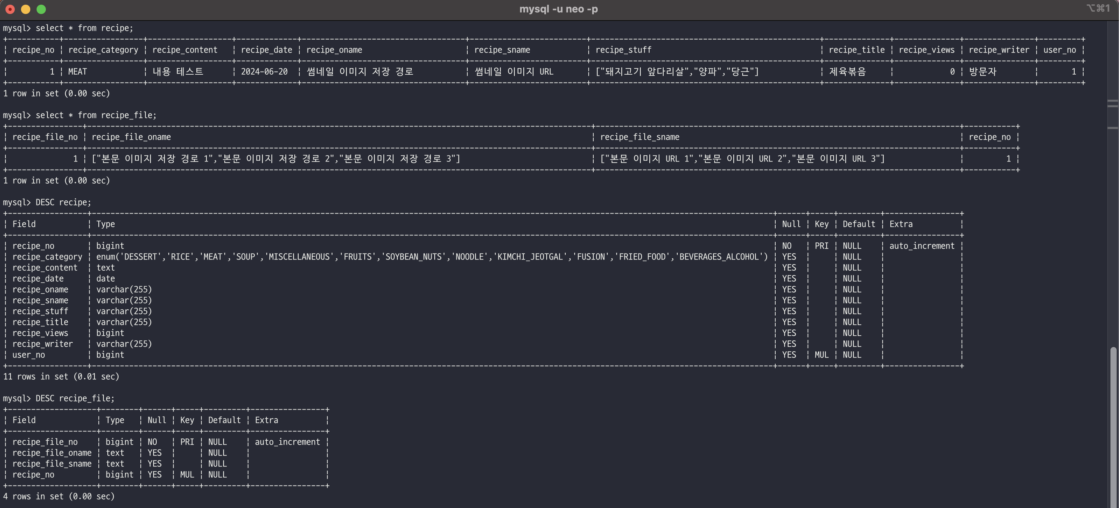Screen dimensions: 1119x508
Task: Click the 'select * from recipe;' command text
Action: click(x=84, y=28)
